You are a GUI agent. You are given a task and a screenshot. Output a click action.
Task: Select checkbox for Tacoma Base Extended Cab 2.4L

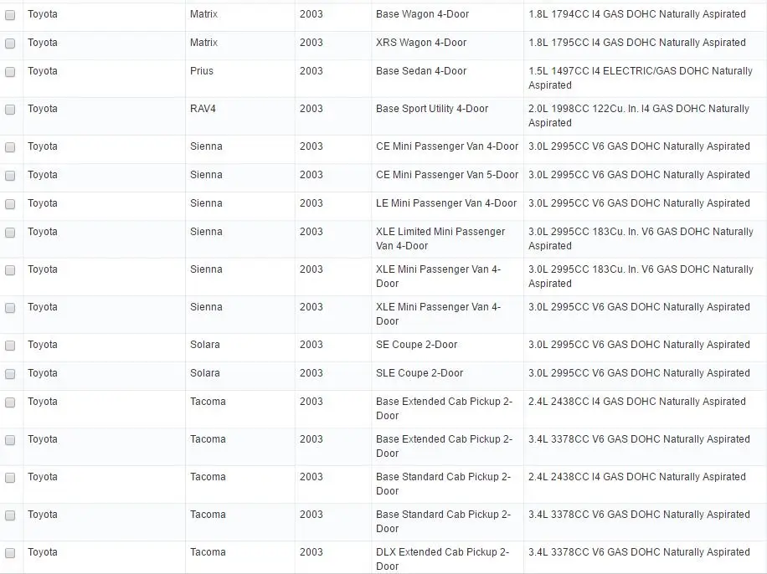(10, 402)
